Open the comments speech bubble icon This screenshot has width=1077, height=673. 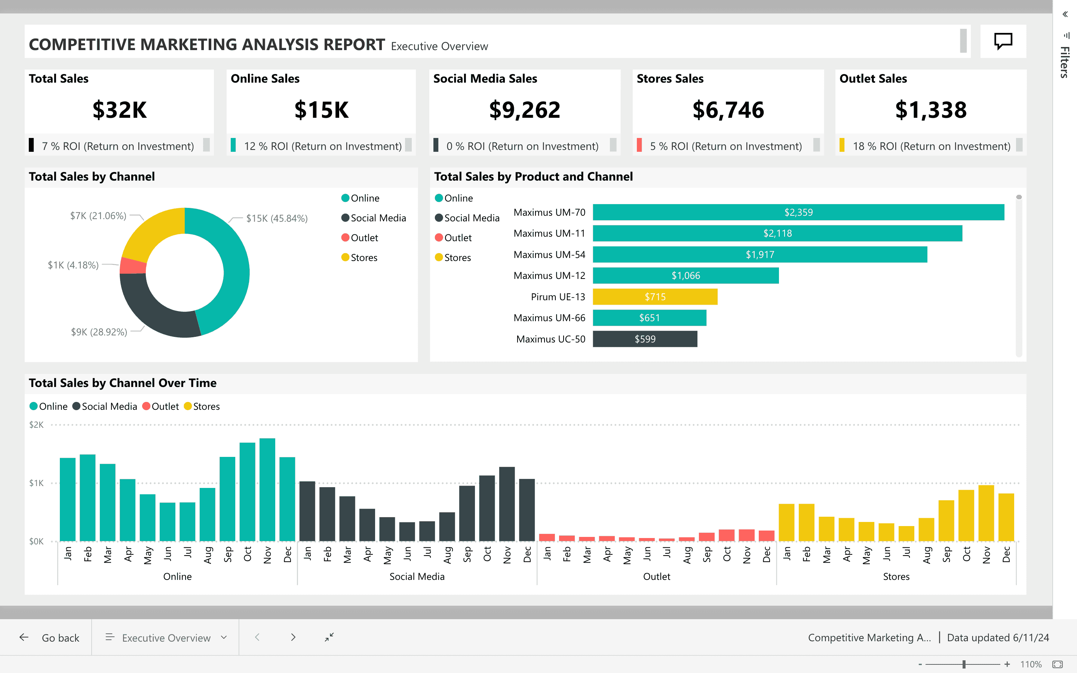[x=1003, y=42]
